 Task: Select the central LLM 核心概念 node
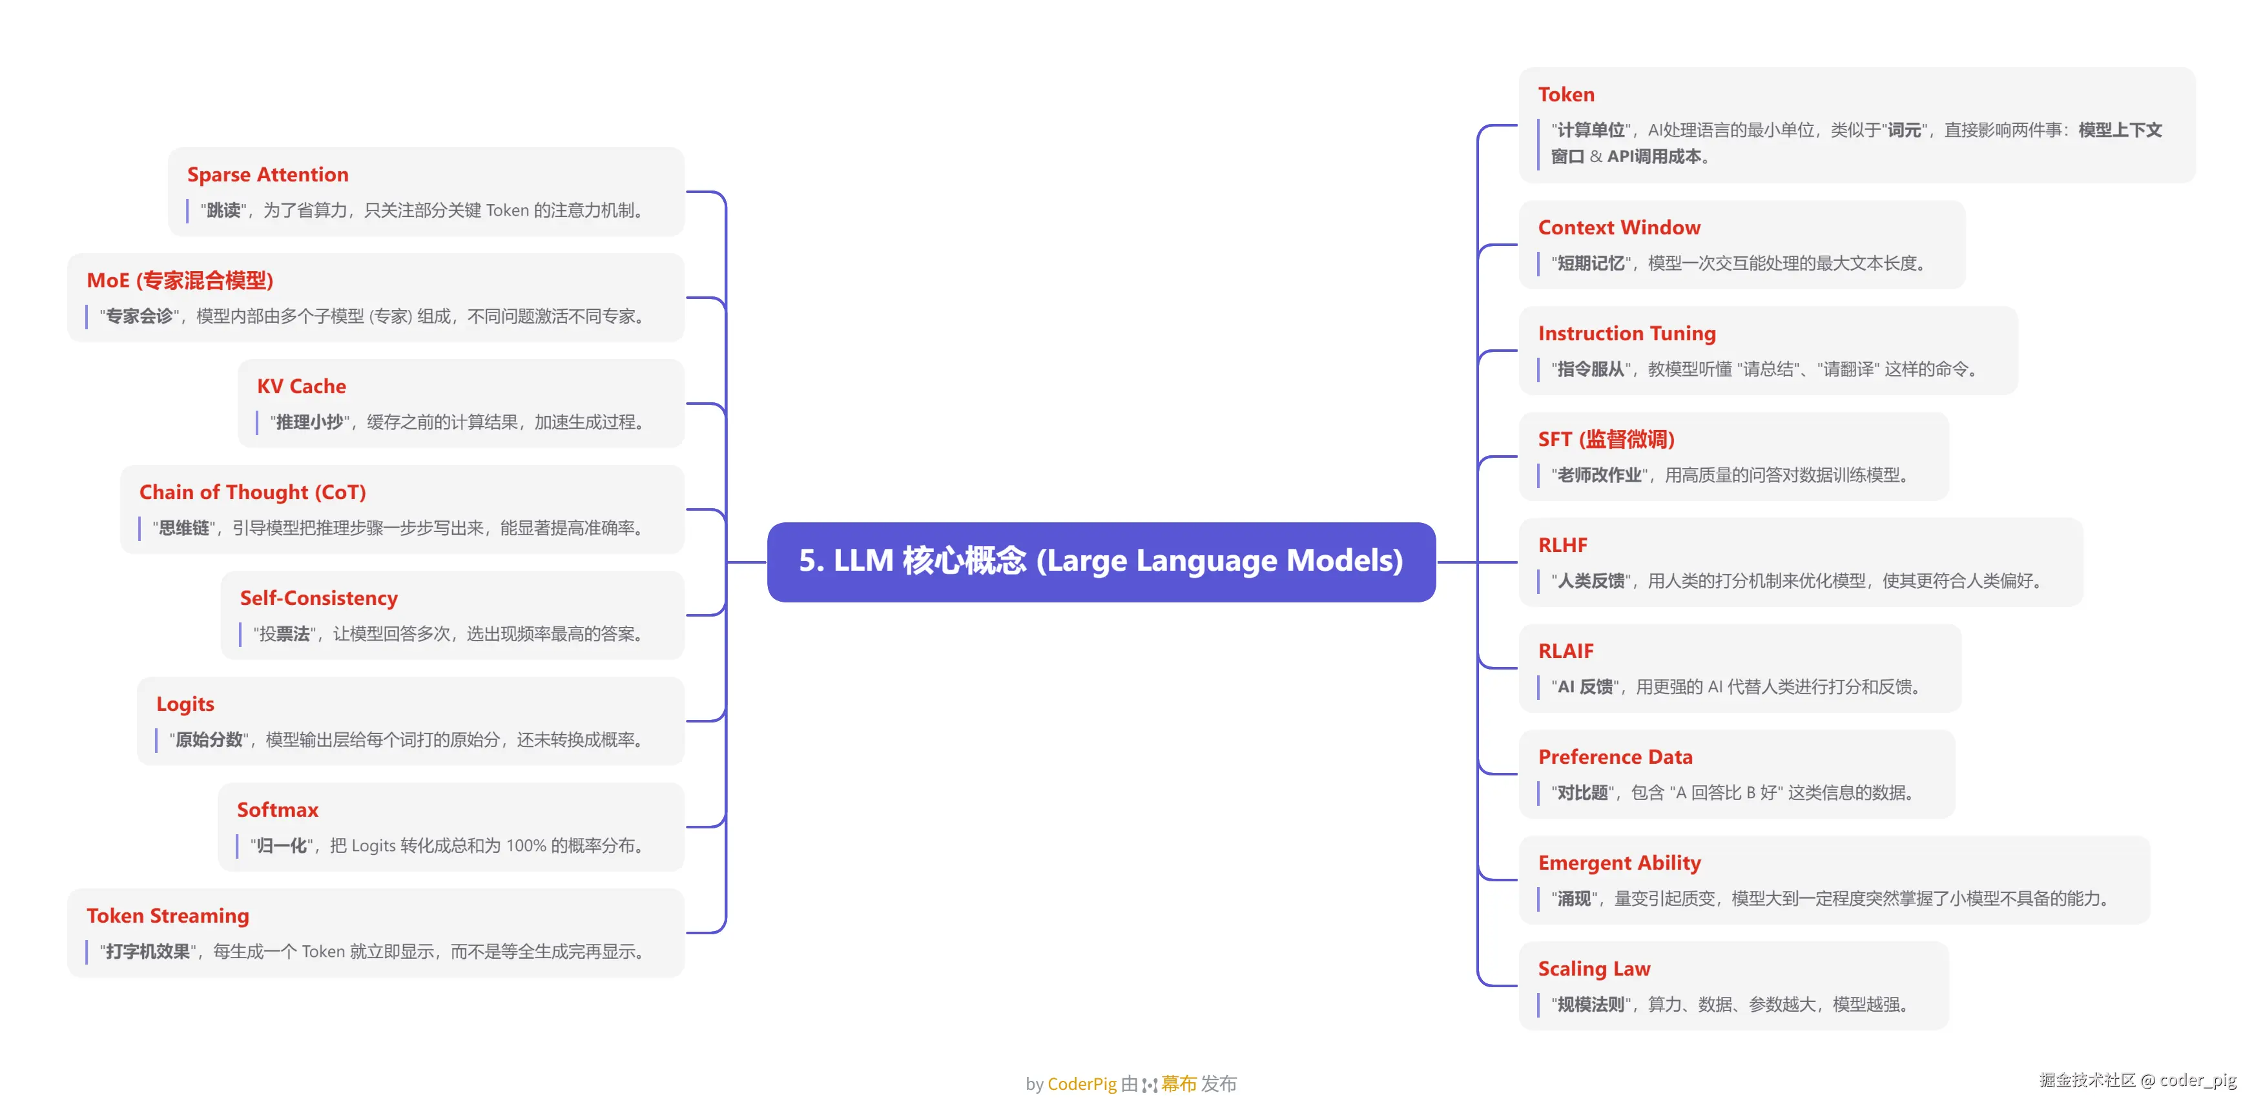click(1100, 561)
